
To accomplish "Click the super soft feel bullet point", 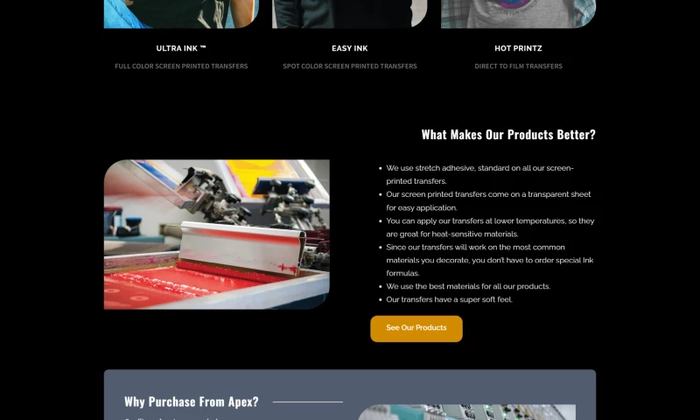I will point(449,299).
